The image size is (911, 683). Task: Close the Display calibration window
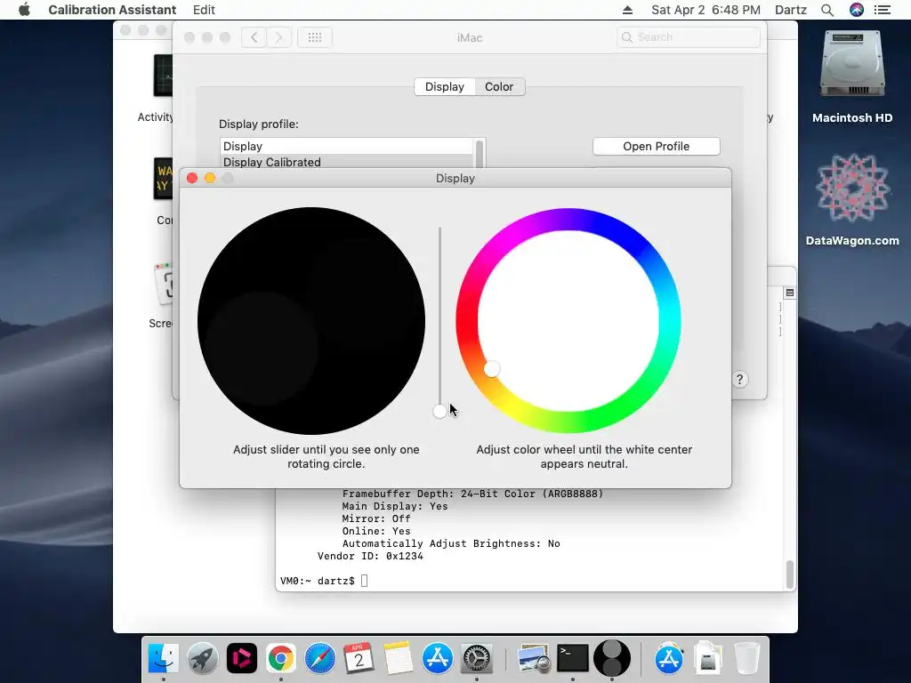point(192,178)
